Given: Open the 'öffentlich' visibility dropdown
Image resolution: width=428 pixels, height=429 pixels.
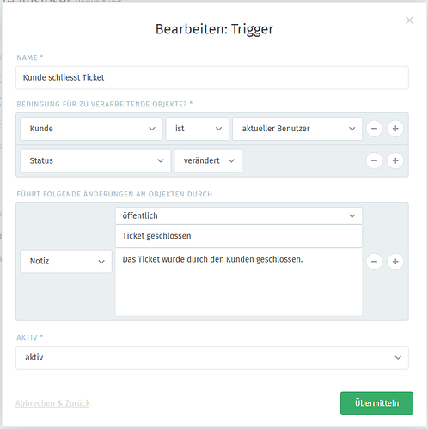Looking at the screenshot, I should 239,215.
